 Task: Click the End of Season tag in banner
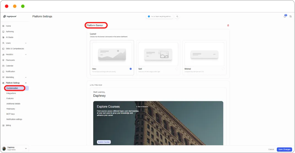pos(142,106)
